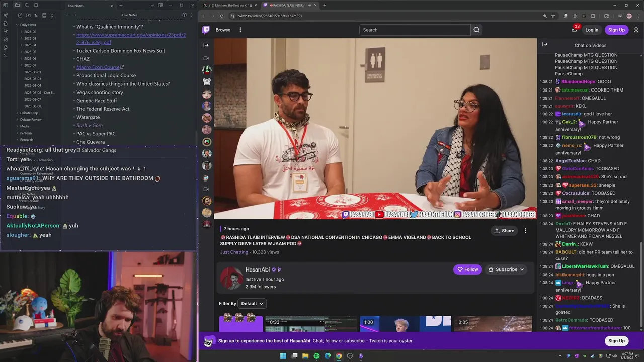644x362 pixels.
Task: Open Chrome from the Windows taskbar
Action: [339, 356]
